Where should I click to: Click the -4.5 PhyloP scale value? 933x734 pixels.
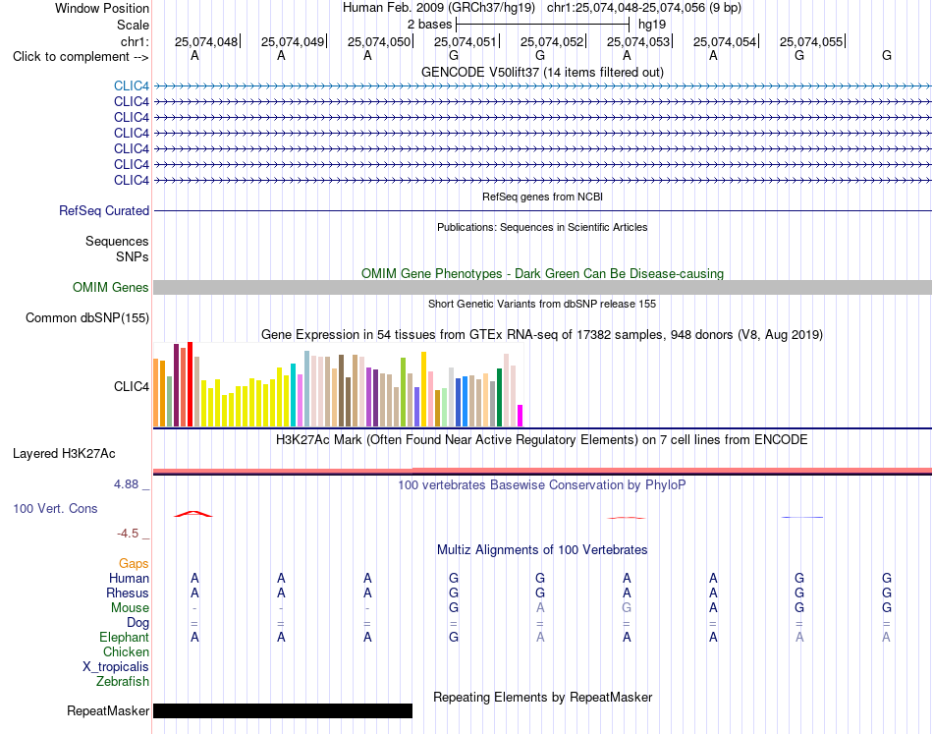[128, 534]
